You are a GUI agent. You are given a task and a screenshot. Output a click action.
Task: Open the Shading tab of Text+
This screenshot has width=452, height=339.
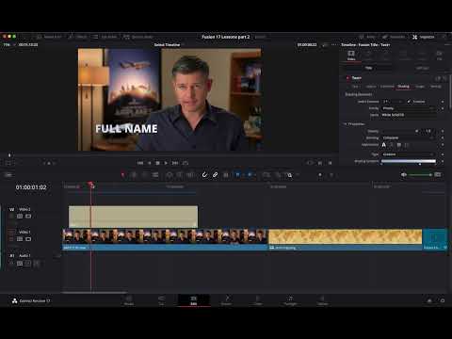point(403,87)
